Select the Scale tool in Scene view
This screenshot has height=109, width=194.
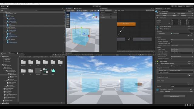pyautogui.click(x=68, y=21)
